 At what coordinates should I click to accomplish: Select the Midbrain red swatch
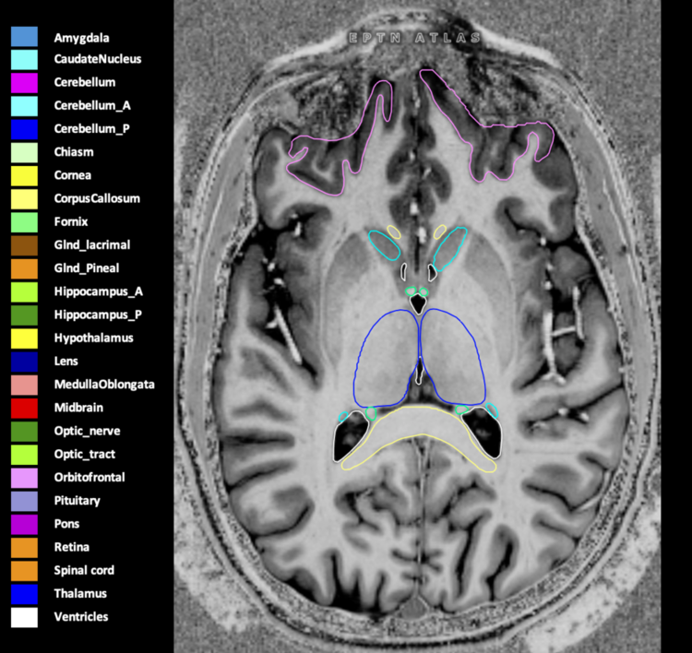[24, 408]
